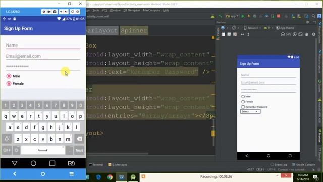Viewport: 323px width, 182px height.
Task: Open the Event Log panel
Action: tap(279, 165)
